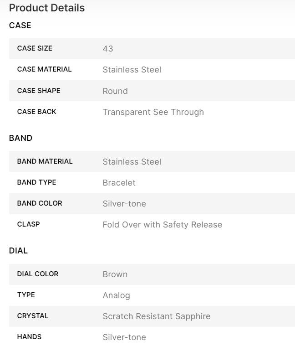This screenshot has width=295, height=346.
Task: Select the CASE SIZE label
Action: click(35, 48)
